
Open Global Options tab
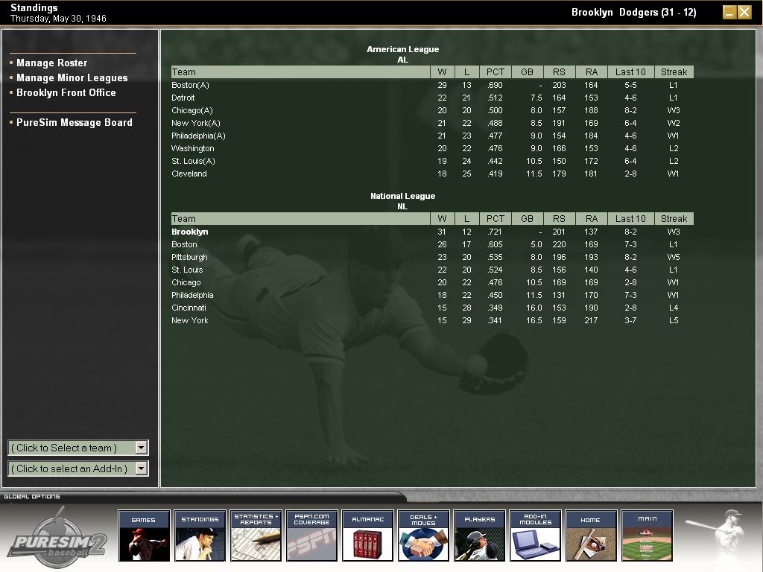[x=32, y=497]
